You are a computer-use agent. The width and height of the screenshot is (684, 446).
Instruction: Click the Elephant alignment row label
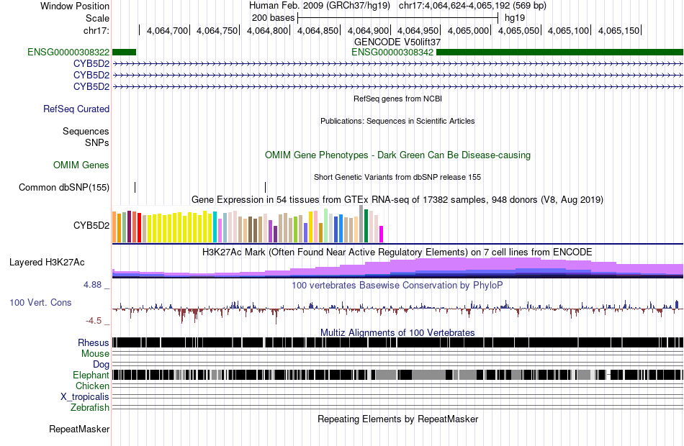pyautogui.click(x=91, y=375)
